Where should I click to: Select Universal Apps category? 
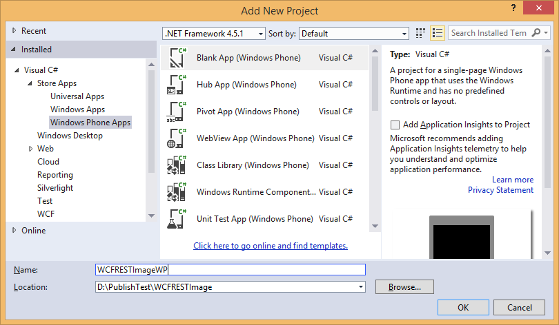coord(77,96)
